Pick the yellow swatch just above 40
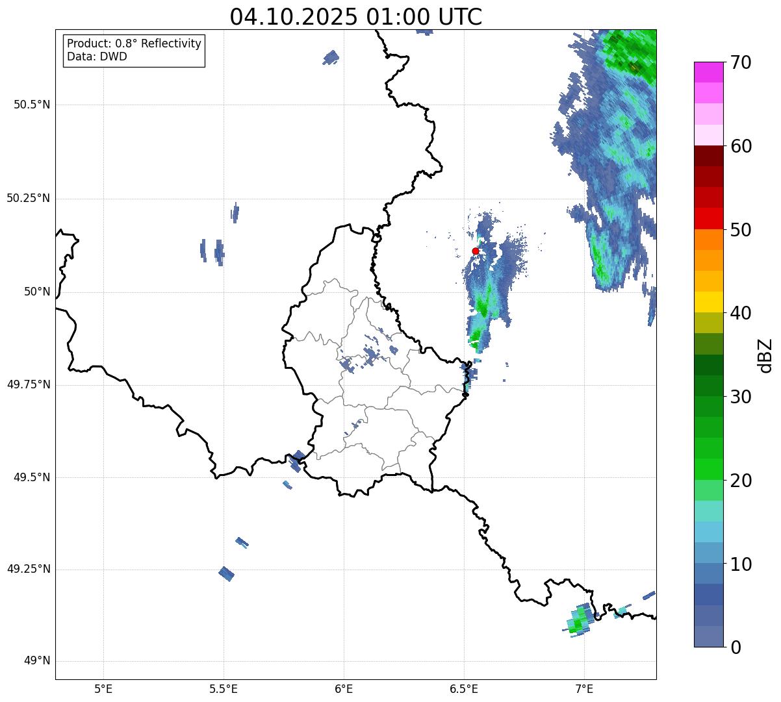Screen dimensions: 781x702 pyautogui.click(x=709, y=302)
